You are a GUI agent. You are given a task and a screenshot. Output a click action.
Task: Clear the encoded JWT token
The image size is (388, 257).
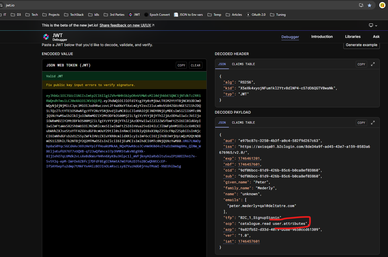tap(196, 65)
